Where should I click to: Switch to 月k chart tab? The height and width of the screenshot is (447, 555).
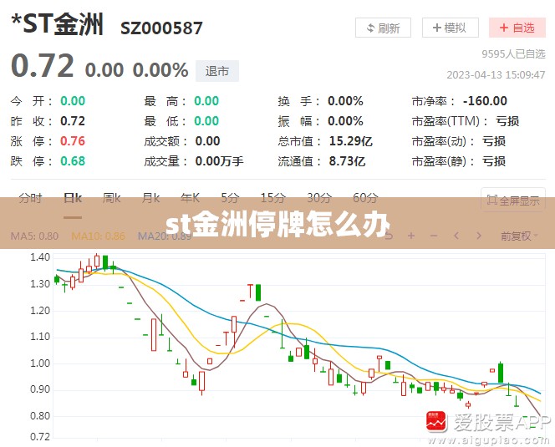point(150,198)
